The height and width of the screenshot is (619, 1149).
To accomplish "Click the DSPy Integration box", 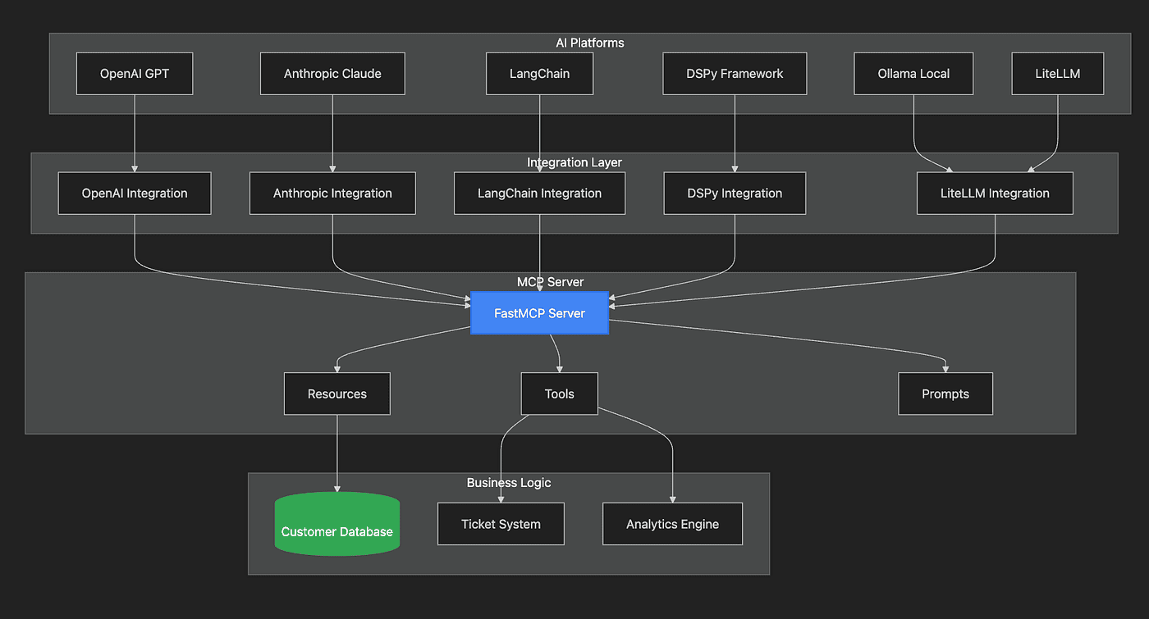I will pos(735,193).
